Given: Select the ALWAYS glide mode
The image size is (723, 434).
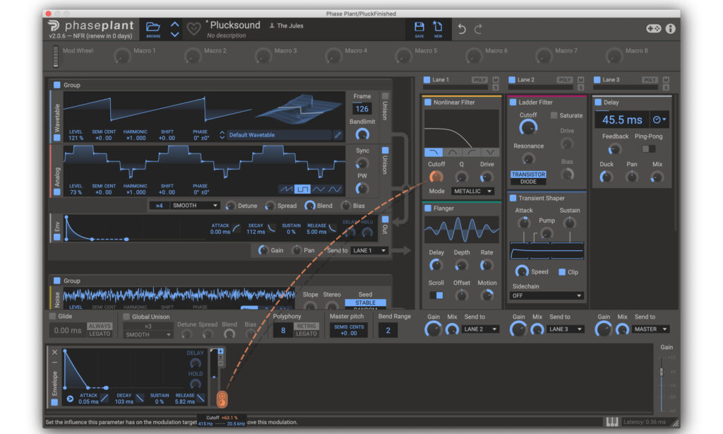Looking at the screenshot, I should click(100, 326).
